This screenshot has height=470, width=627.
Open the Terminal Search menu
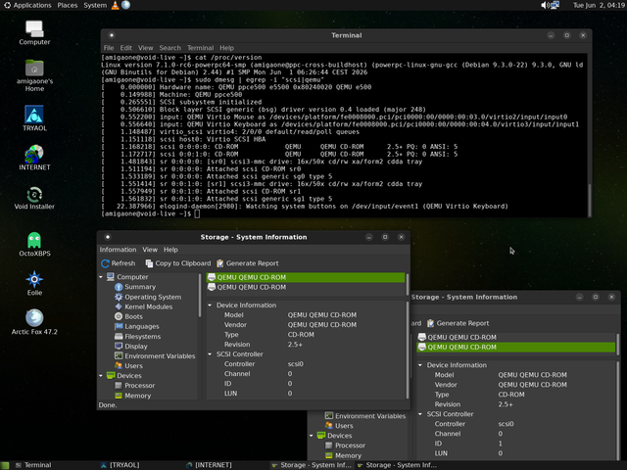click(169, 48)
